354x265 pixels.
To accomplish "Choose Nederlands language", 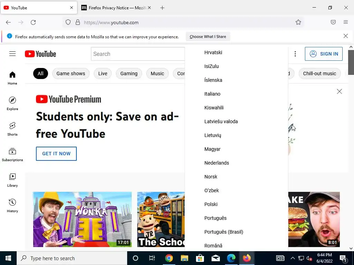I will pyautogui.click(x=236, y=163).
